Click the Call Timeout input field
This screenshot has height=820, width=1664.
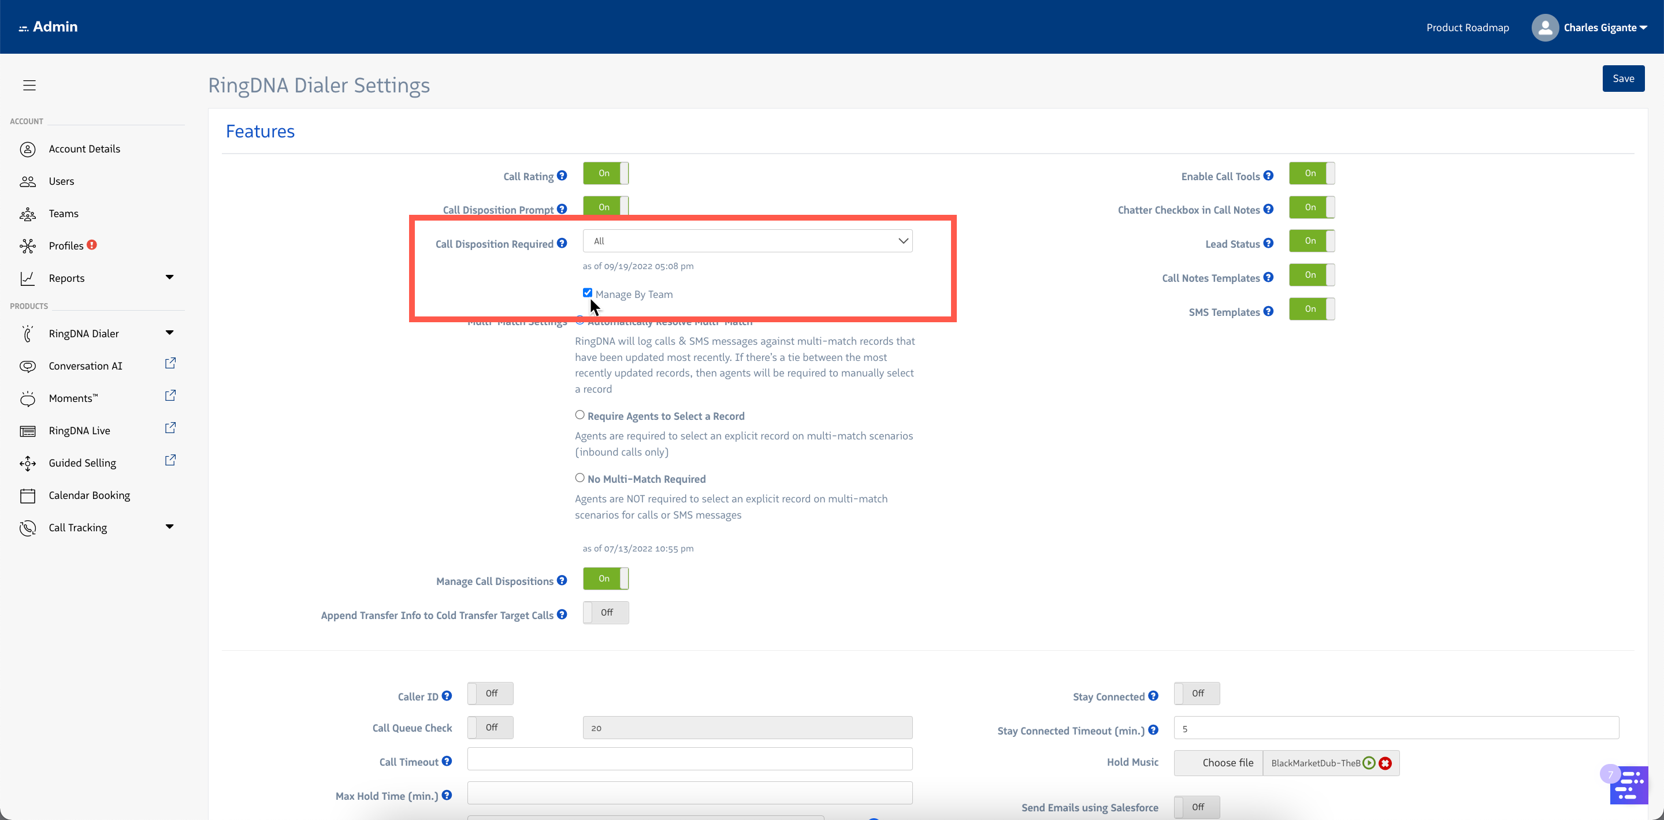click(689, 759)
